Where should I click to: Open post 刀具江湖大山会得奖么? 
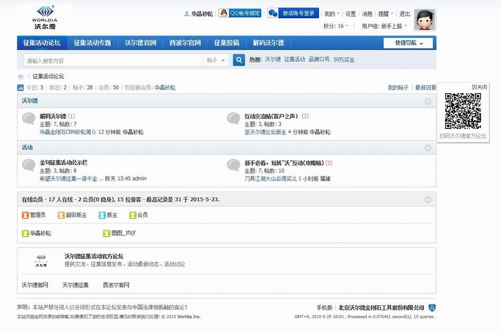[271, 179]
